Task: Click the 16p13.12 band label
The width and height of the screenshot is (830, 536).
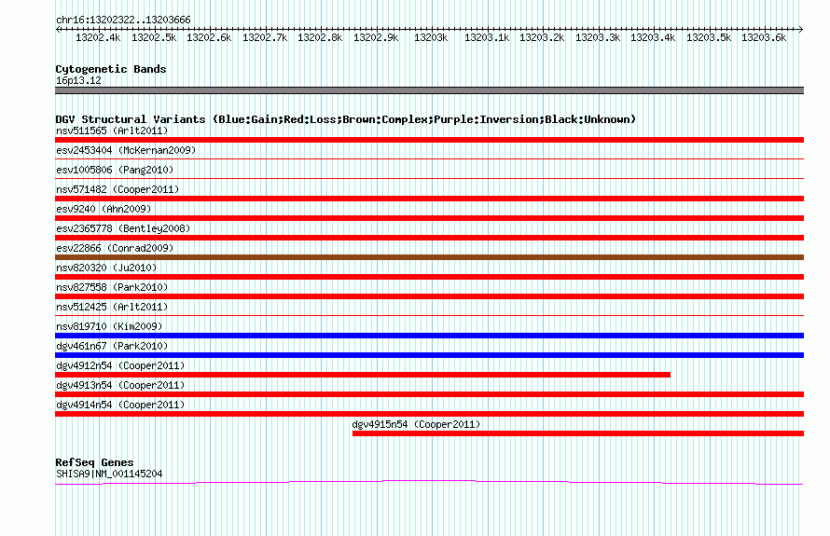Action: coord(78,80)
